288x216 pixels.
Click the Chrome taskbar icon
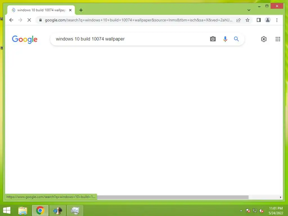click(x=40, y=210)
